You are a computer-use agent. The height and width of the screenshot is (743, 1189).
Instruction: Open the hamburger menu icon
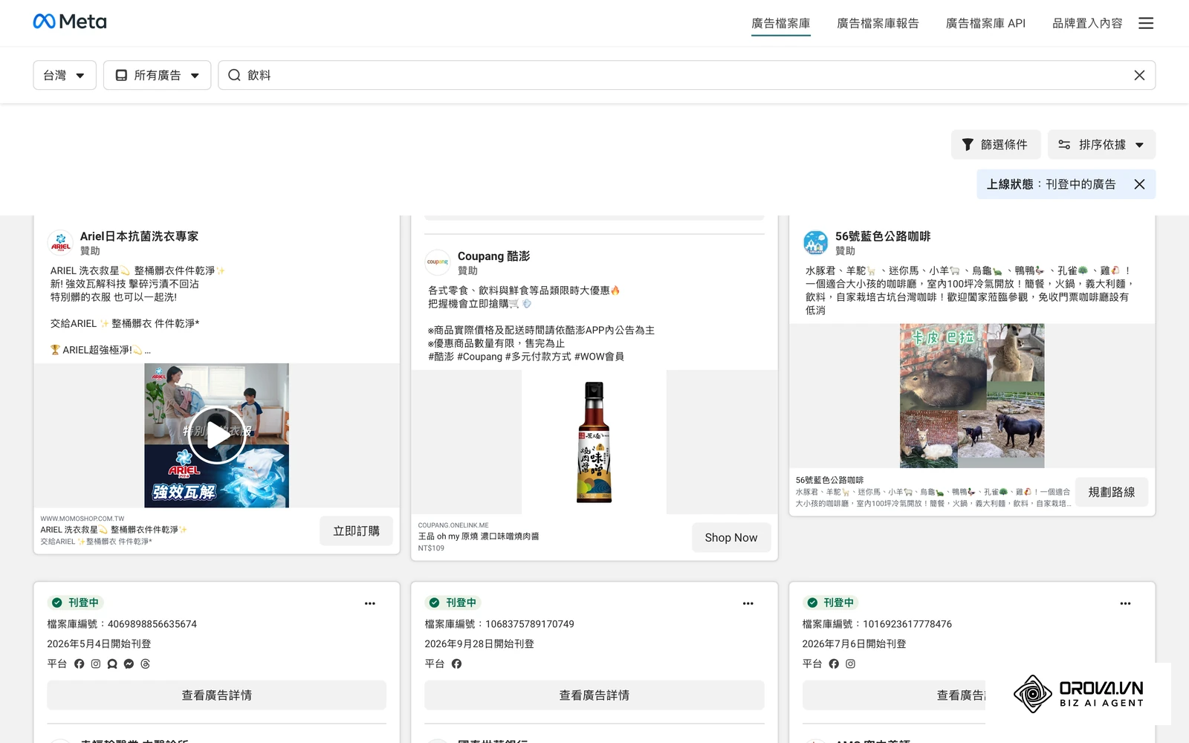click(x=1146, y=23)
